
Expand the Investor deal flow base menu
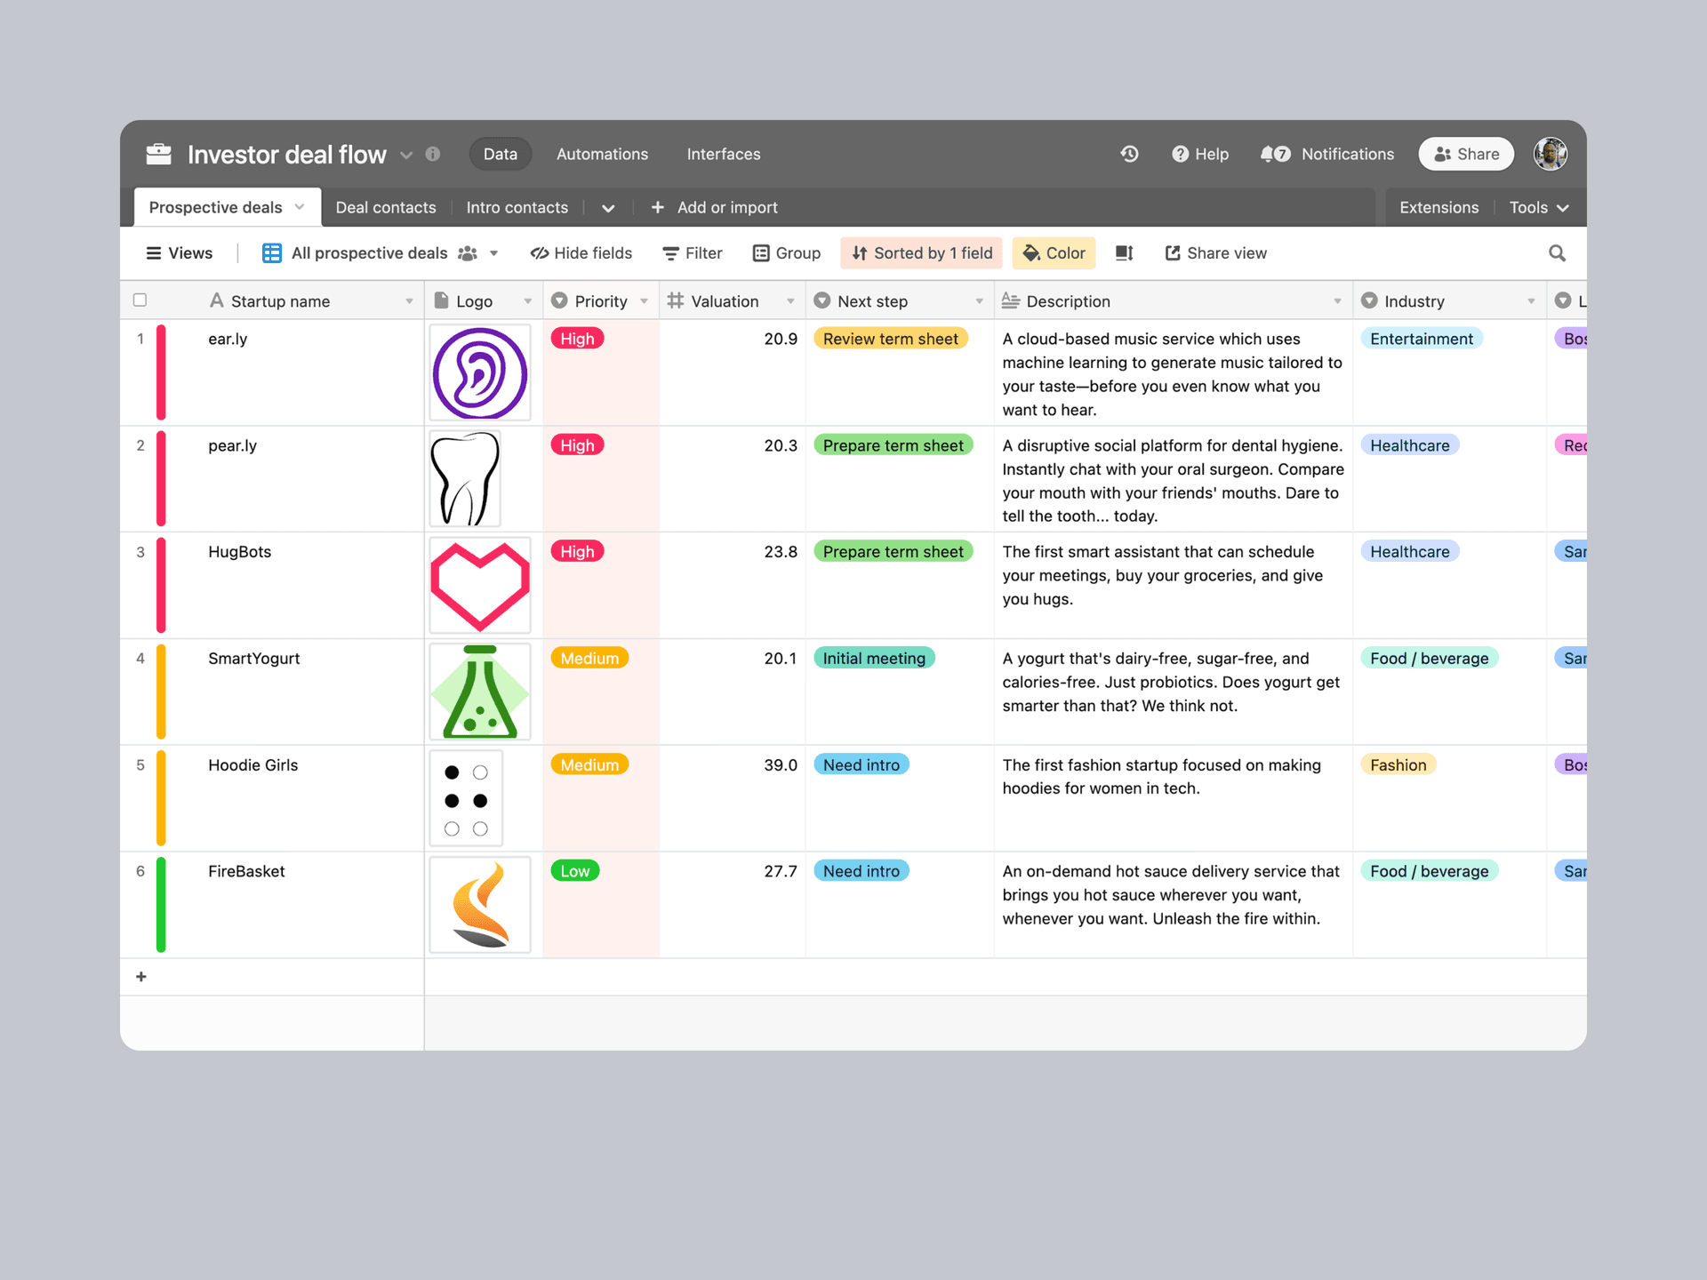coord(406,155)
